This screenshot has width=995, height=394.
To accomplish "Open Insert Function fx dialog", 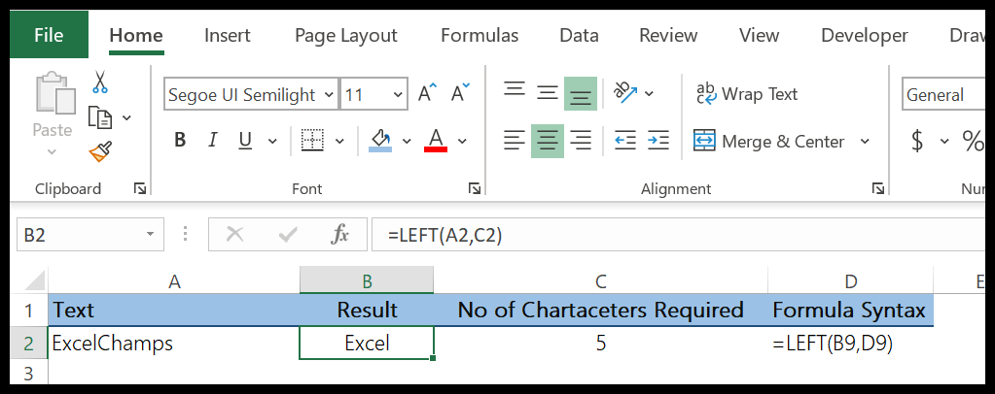I will (x=340, y=235).
